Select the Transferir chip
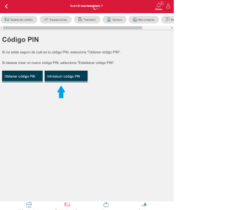This screenshot has width=230, height=210. pos(87,20)
